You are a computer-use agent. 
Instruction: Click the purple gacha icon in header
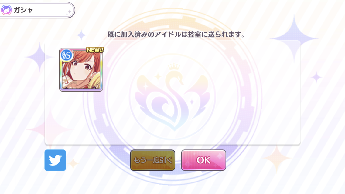click(6, 10)
